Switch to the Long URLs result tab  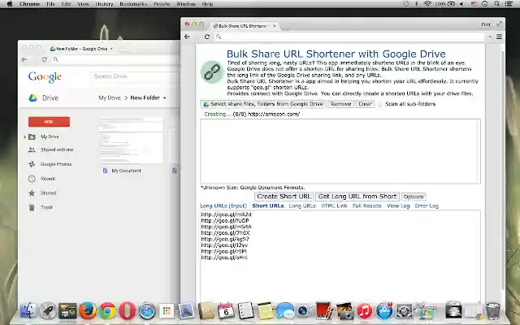tap(302, 206)
